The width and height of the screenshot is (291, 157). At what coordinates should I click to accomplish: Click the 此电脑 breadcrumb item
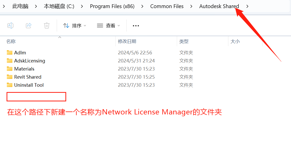[x=20, y=6]
